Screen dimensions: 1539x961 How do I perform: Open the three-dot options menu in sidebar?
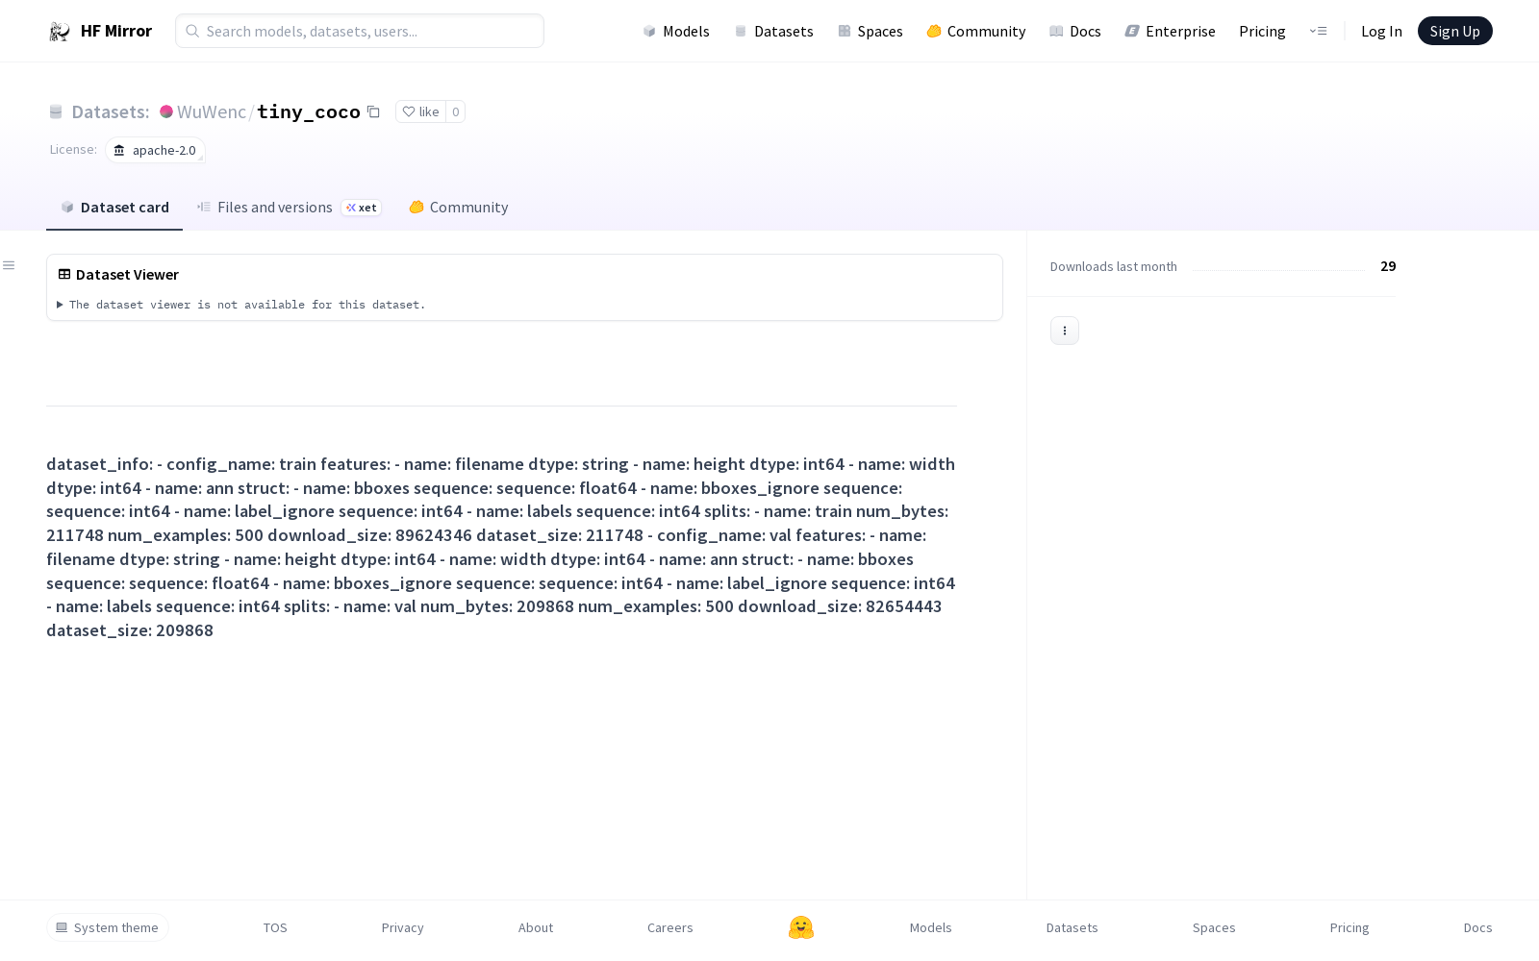click(x=1064, y=331)
